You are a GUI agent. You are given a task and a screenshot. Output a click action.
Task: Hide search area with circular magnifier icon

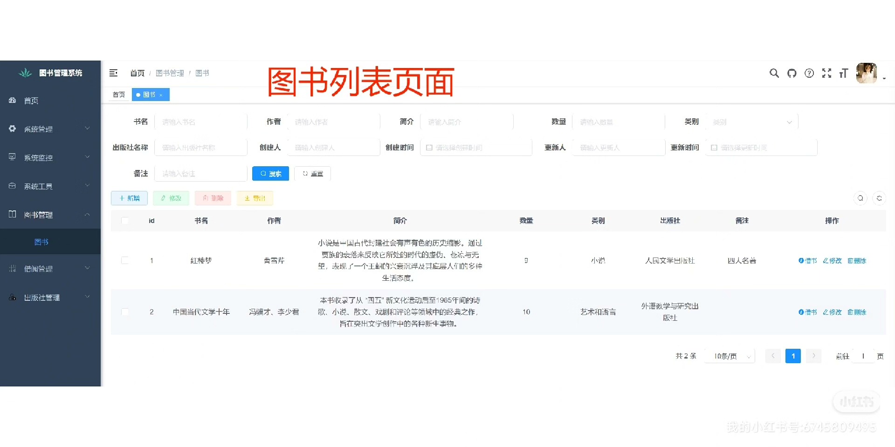[x=861, y=198]
